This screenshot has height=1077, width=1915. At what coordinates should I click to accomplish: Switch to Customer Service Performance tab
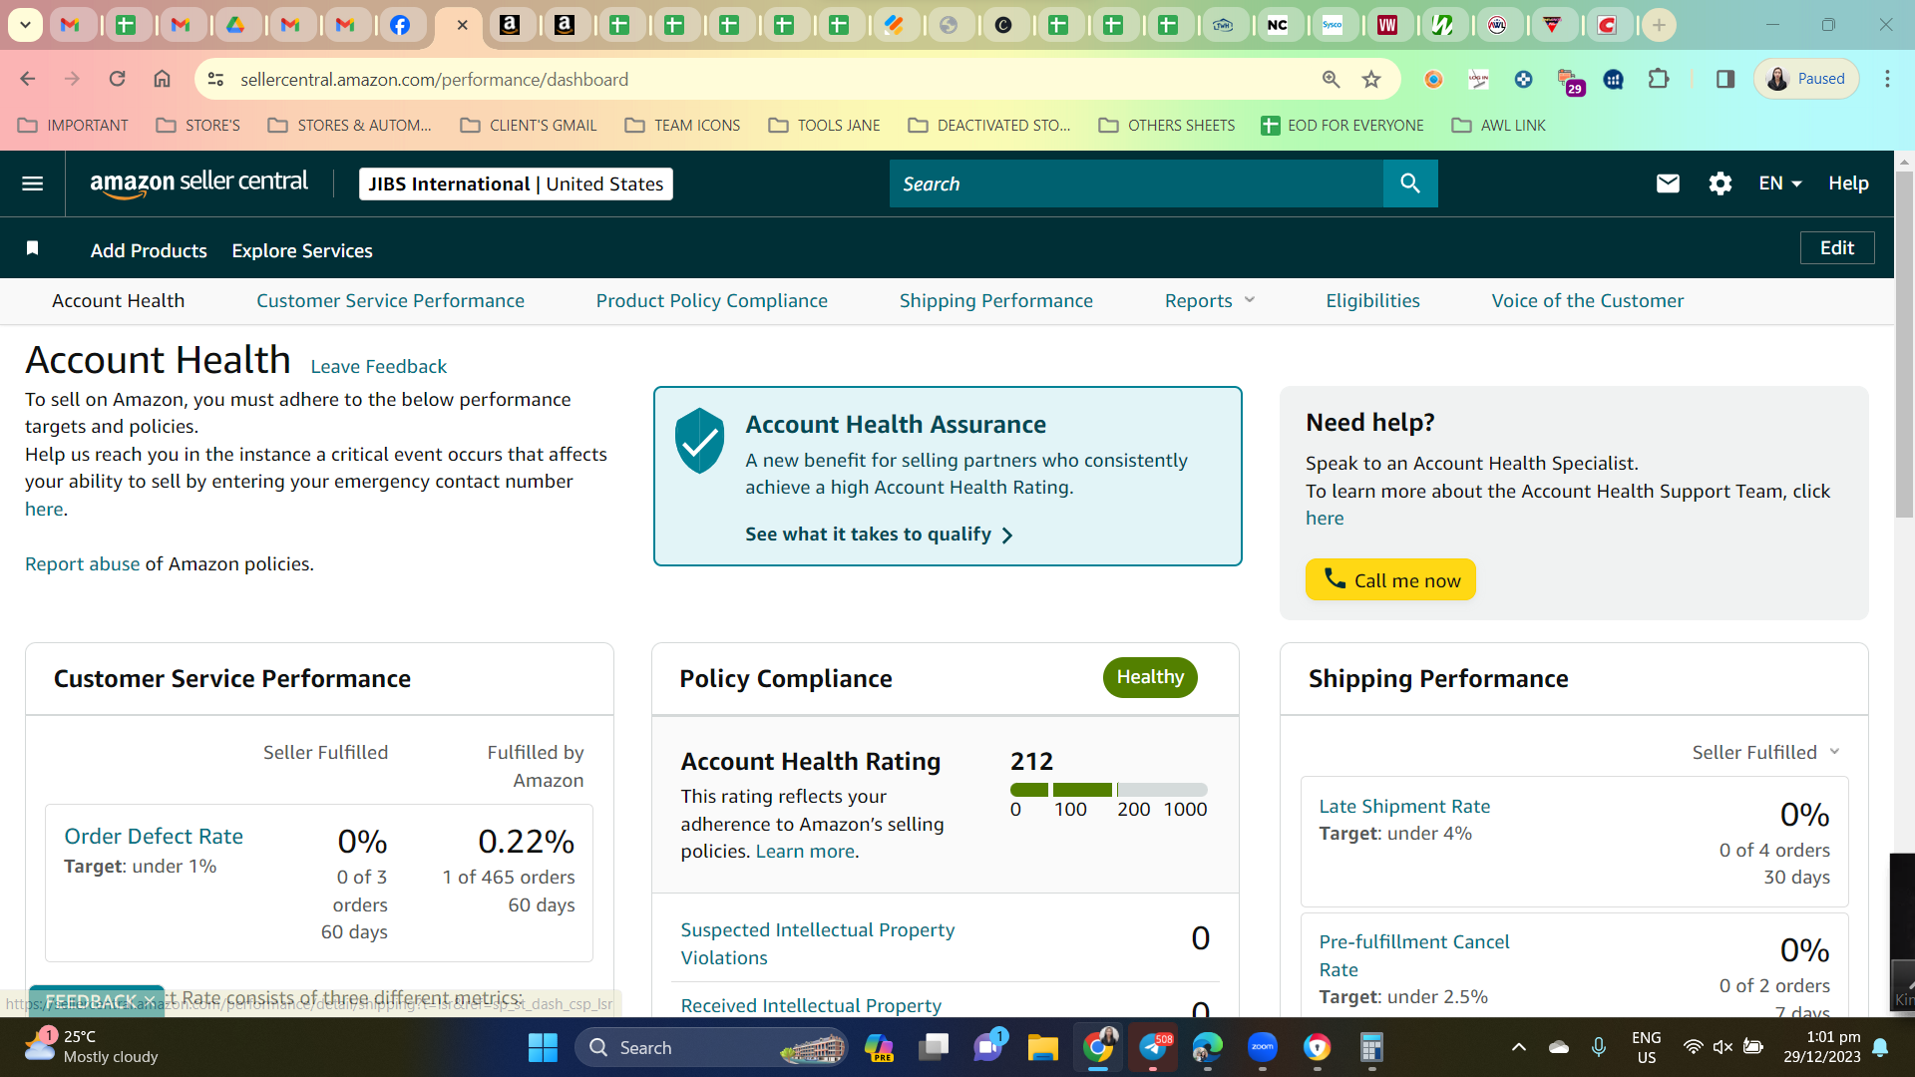(x=390, y=301)
